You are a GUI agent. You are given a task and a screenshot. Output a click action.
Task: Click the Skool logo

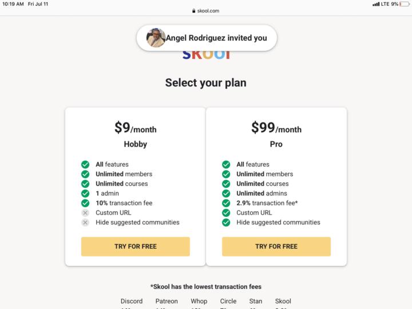pyautogui.click(x=206, y=55)
